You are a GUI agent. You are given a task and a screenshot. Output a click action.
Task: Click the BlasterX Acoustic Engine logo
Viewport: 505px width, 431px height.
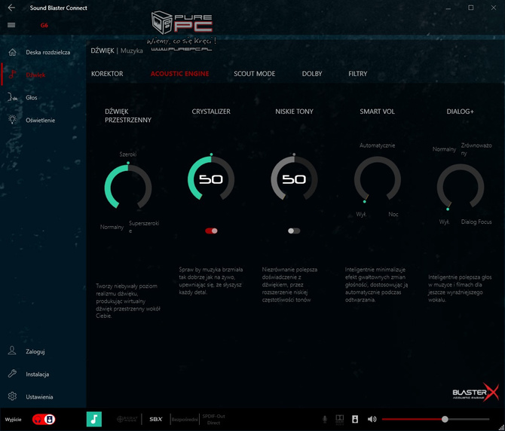(476, 393)
